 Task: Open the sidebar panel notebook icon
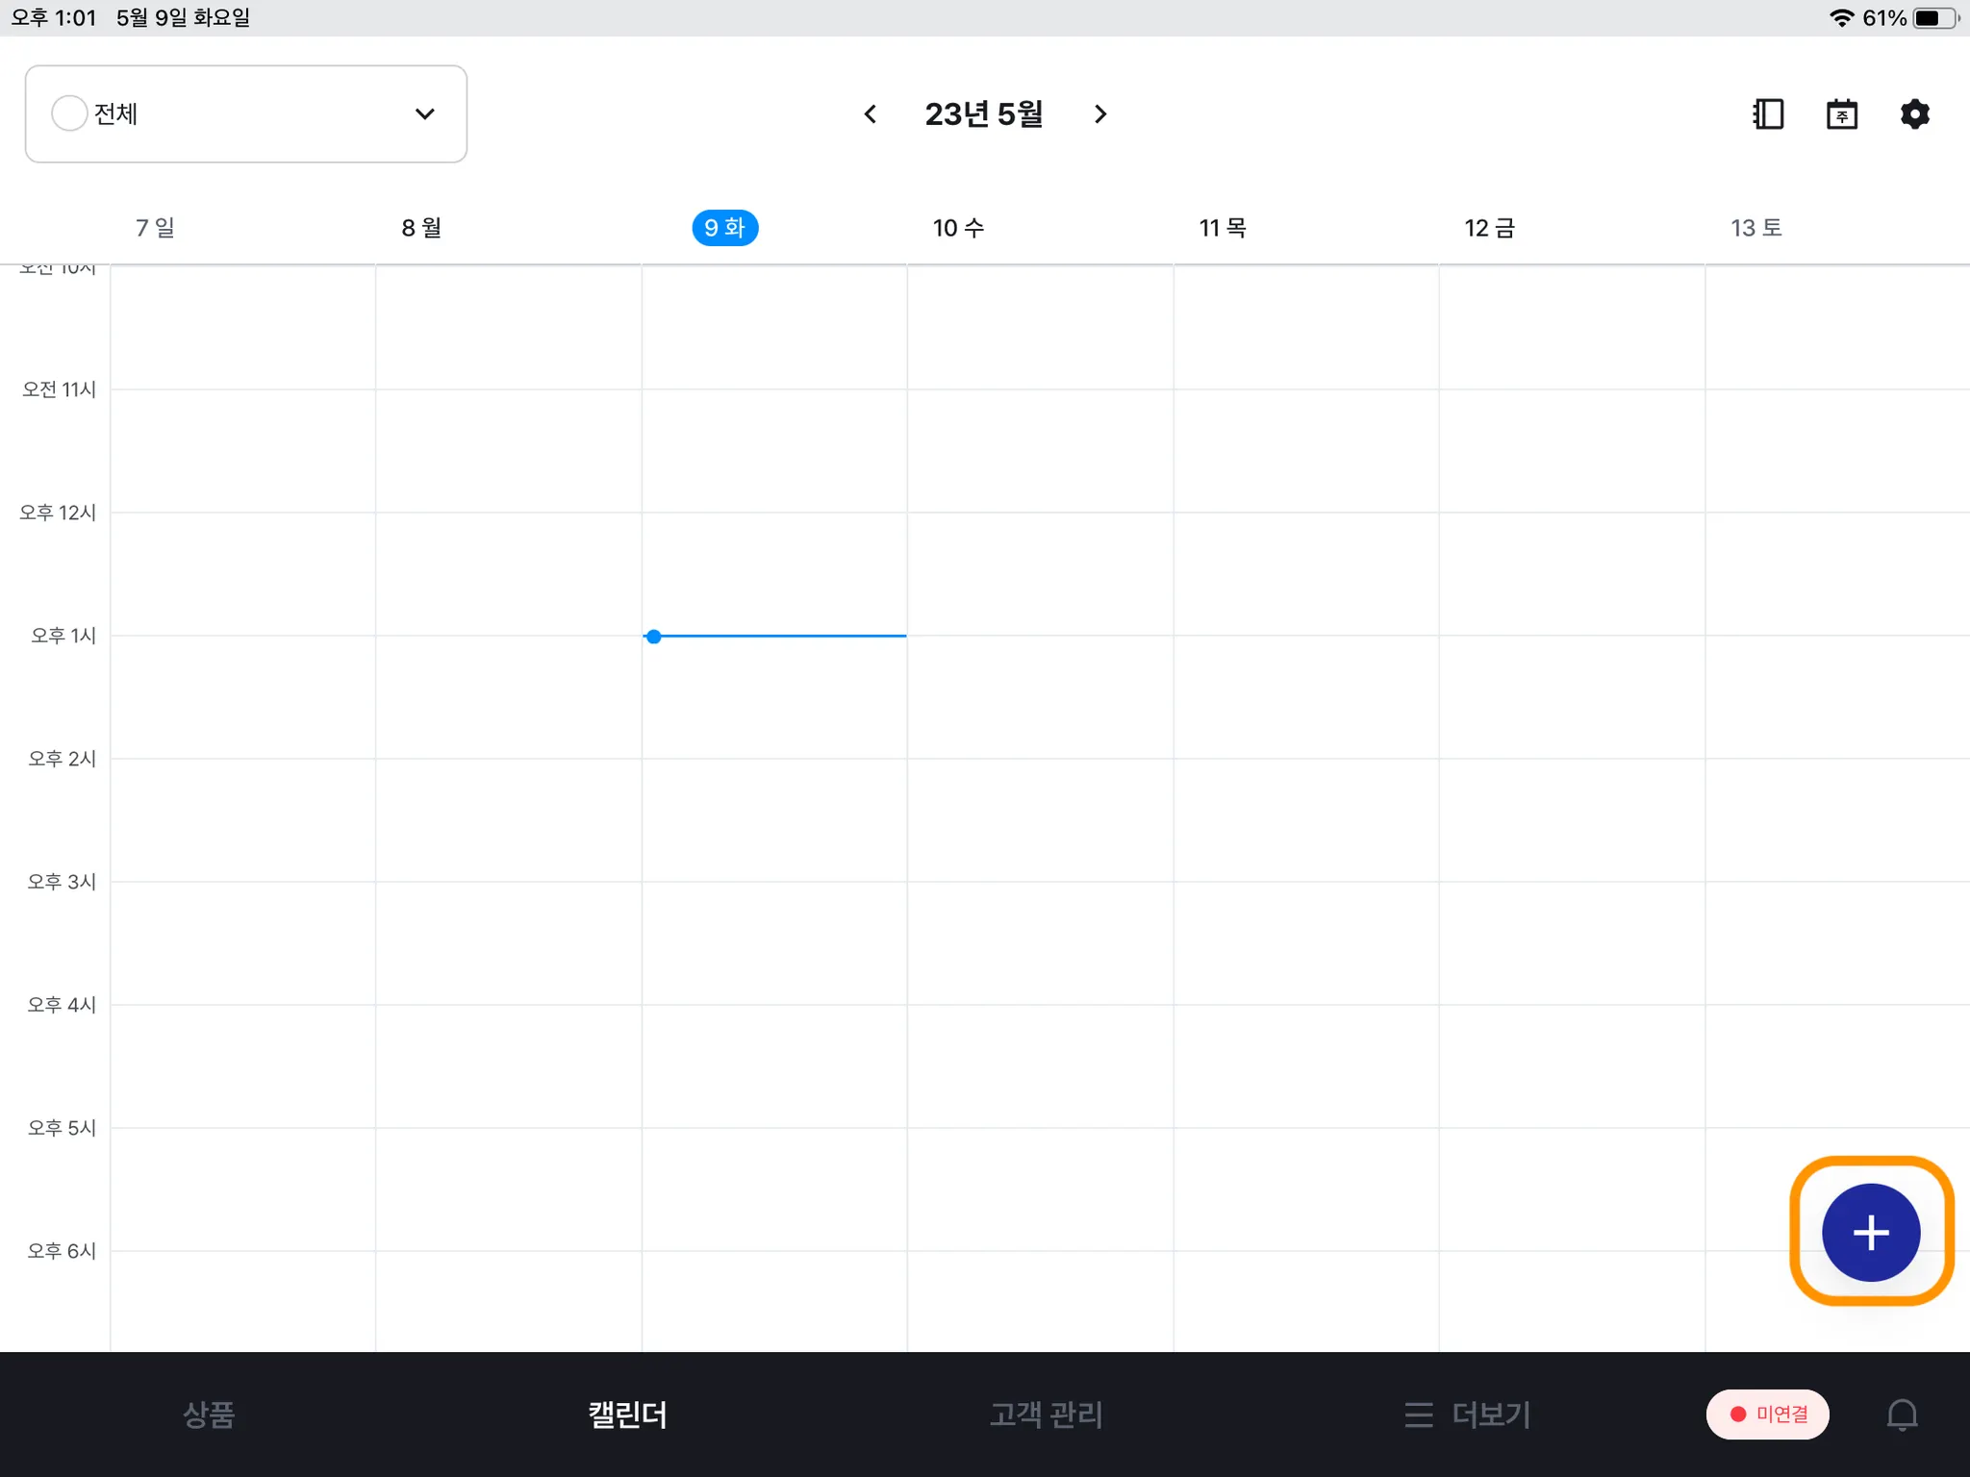[1768, 114]
